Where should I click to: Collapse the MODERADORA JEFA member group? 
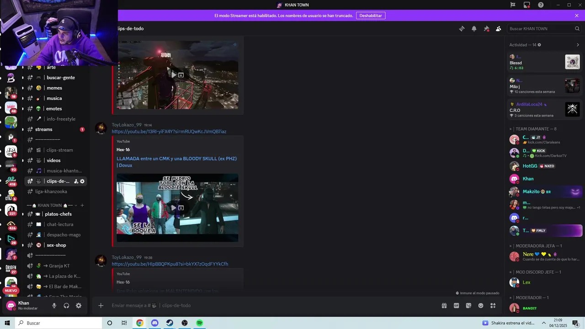point(536,246)
